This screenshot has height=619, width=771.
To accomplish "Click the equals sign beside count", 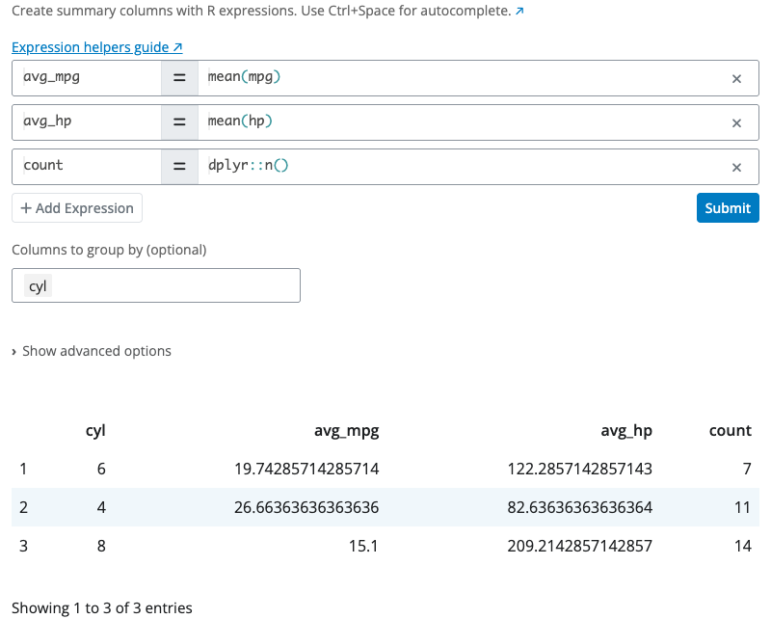I will tap(179, 166).
